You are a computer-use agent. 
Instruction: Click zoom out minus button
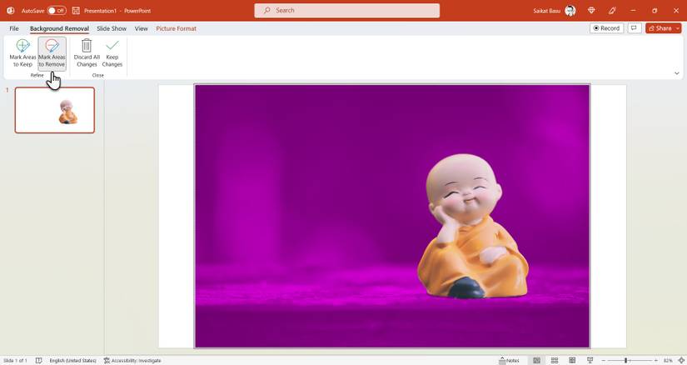point(604,361)
